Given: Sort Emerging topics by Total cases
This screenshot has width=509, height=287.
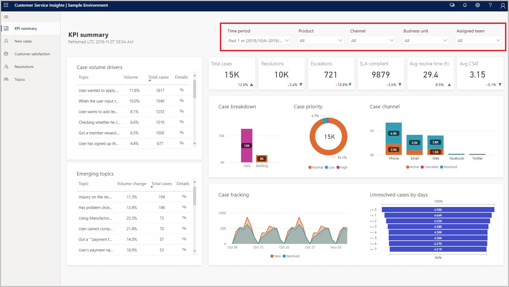Looking at the screenshot, I should coord(162,183).
